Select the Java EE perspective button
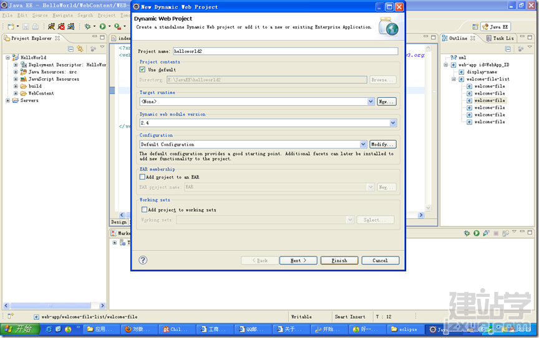This screenshot has height=338, width=539. (x=495, y=27)
